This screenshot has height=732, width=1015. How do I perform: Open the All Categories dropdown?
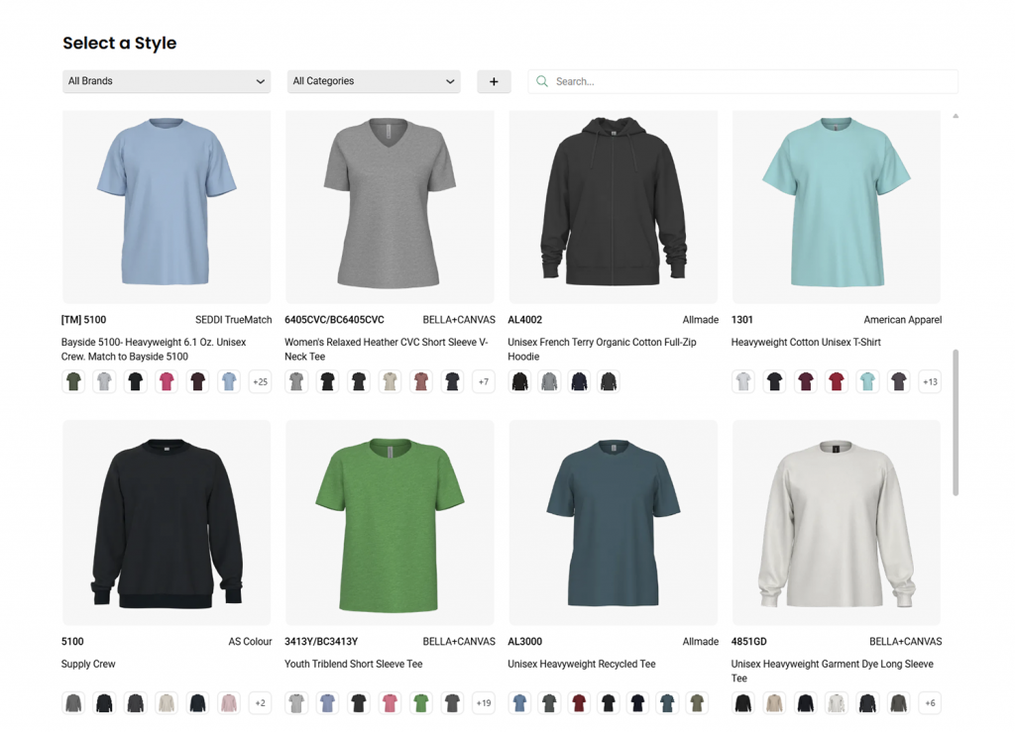point(373,81)
